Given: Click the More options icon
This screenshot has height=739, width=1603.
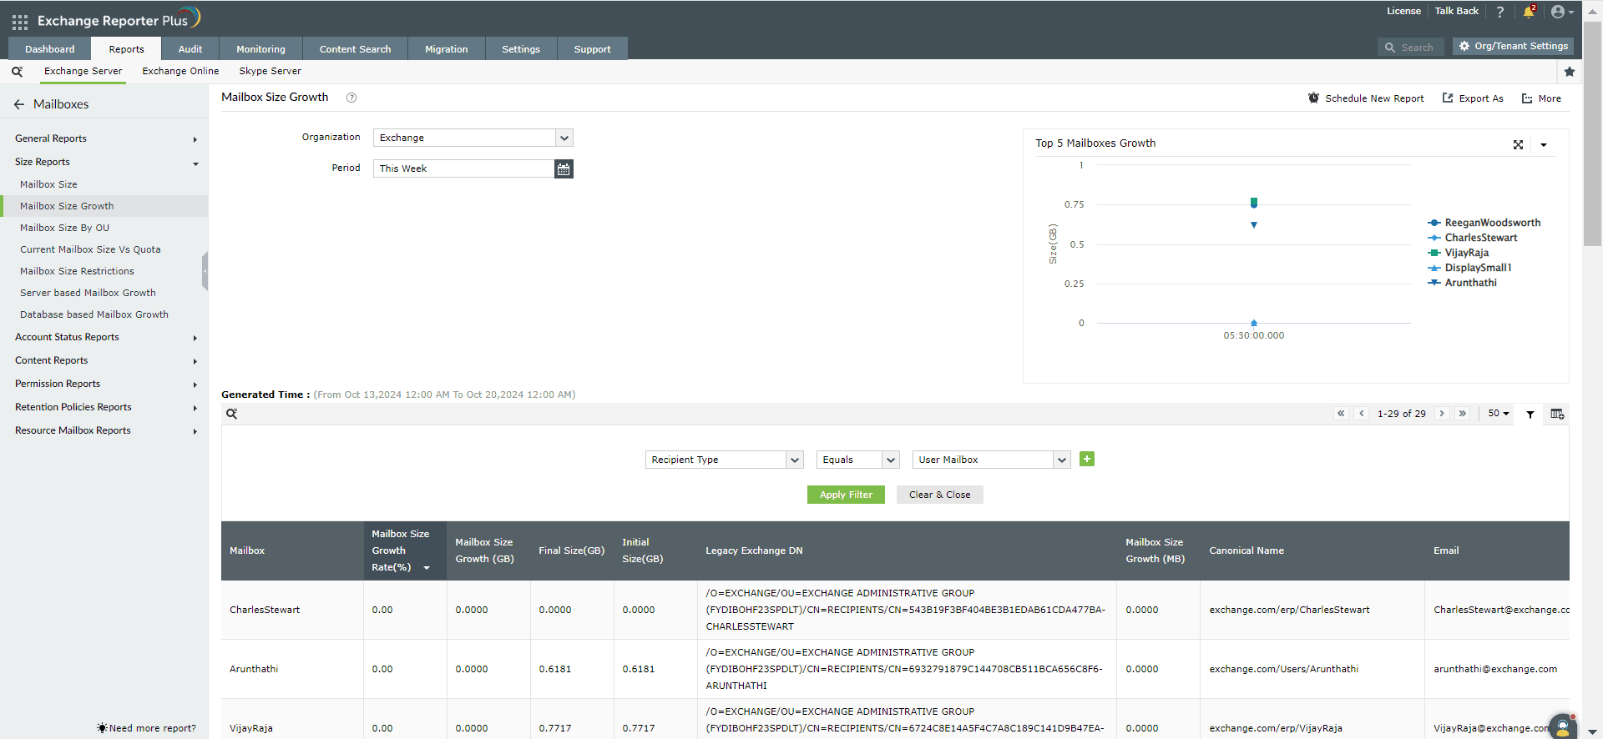Looking at the screenshot, I should tap(1527, 98).
